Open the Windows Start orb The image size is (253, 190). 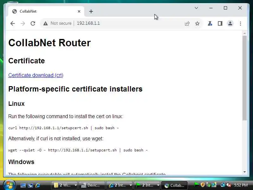[x=9, y=185]
